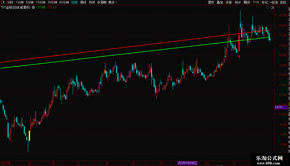
Task: Open the 多股 multi-stock view
Action: (x=229, y=2)
